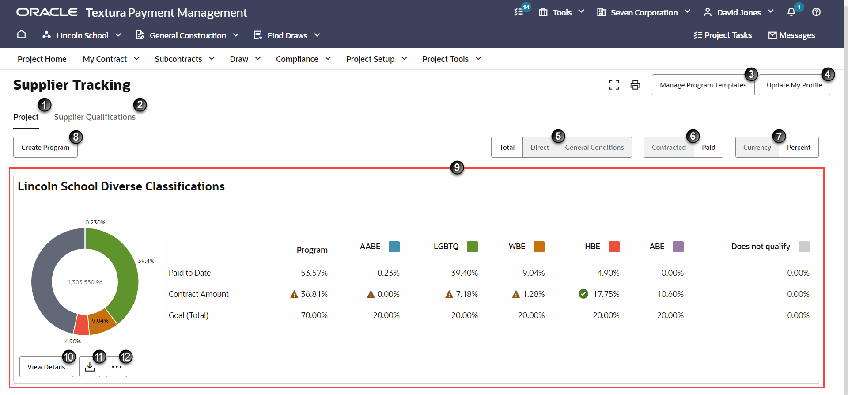The height and width of the screenshot is (395, 848).
Task: Click the General Construction contract icon
Action: tap(140, 35)
